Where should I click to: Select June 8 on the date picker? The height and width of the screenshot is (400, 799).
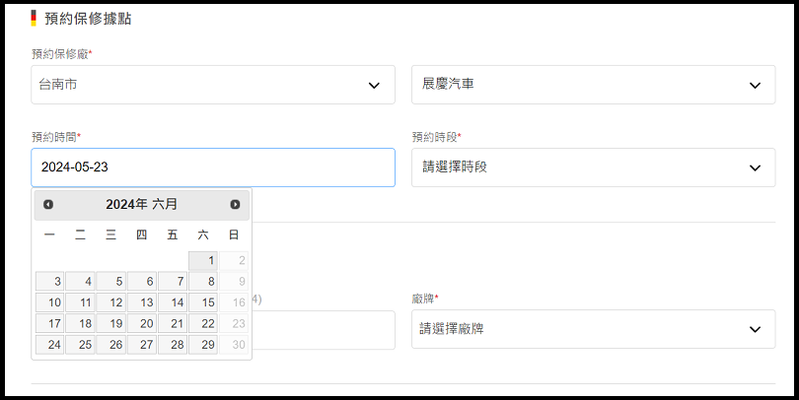203,282
